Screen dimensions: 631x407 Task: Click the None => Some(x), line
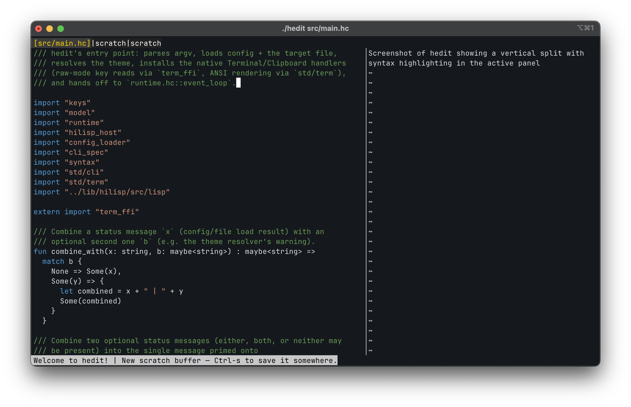[x=86, y=271]
